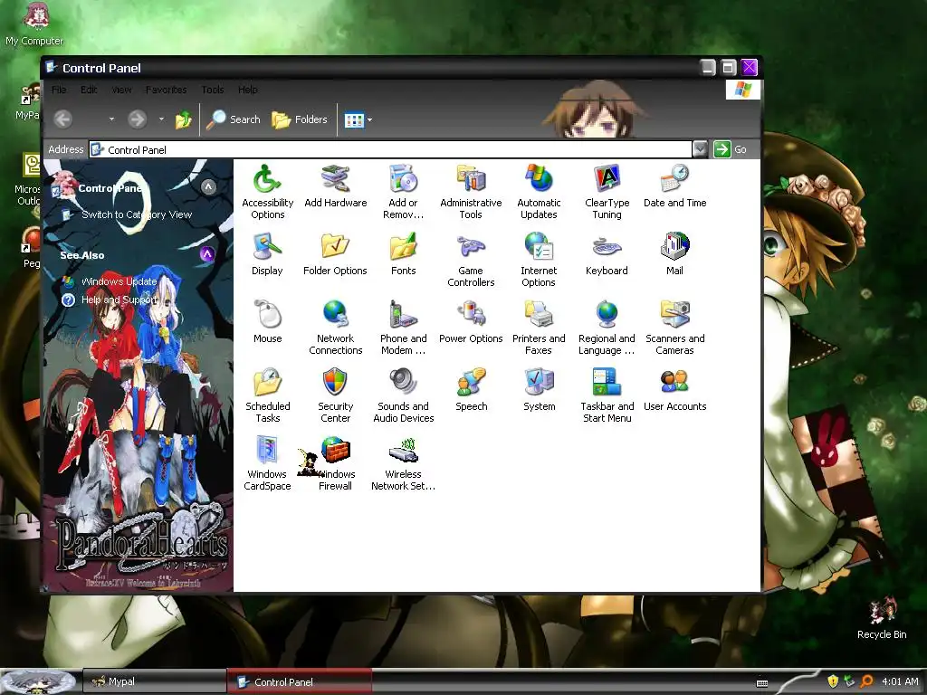
Task: Select the Control Panel taskbar button
Action: click(301, 682)
